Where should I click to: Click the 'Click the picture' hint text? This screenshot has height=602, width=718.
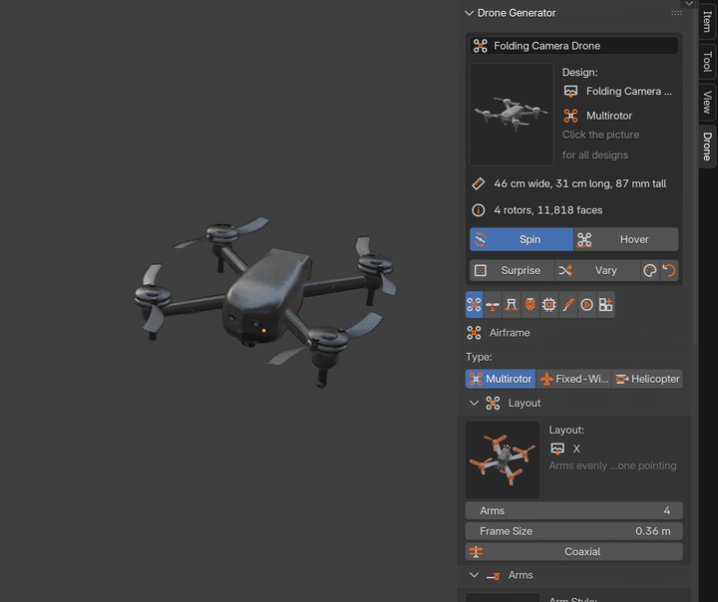[600, 135]
